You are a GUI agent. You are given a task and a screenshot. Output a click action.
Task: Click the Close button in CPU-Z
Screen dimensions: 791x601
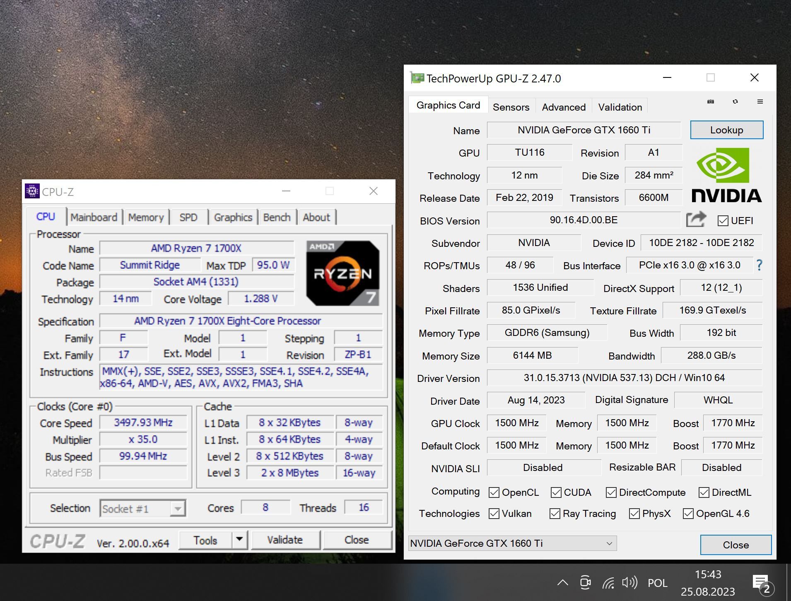(x=357, y=540)
